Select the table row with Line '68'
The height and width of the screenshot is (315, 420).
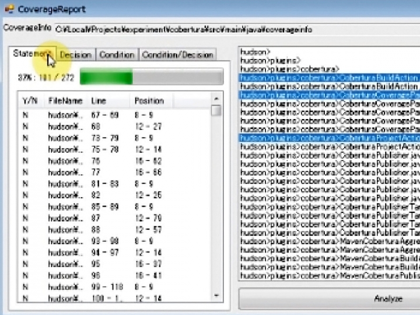point(115,127)
